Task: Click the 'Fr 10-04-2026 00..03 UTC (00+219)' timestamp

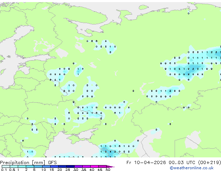Action: click(174, 163)
